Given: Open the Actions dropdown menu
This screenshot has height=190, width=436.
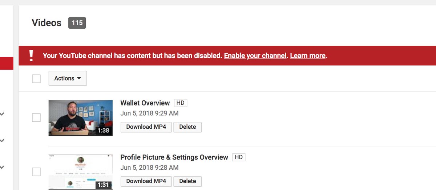Looking at the screenshot, I should coord(68,78).
